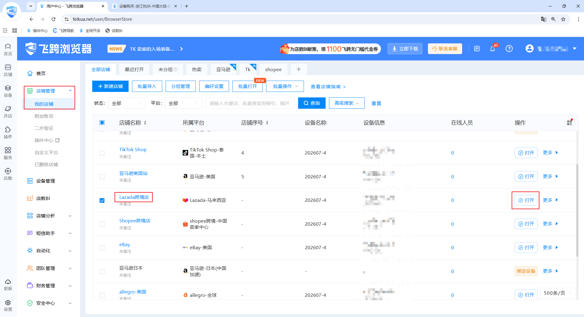Click the user avatar icon in the header
The width and height of the screenshot is (584, 317).
coord(529,49)
